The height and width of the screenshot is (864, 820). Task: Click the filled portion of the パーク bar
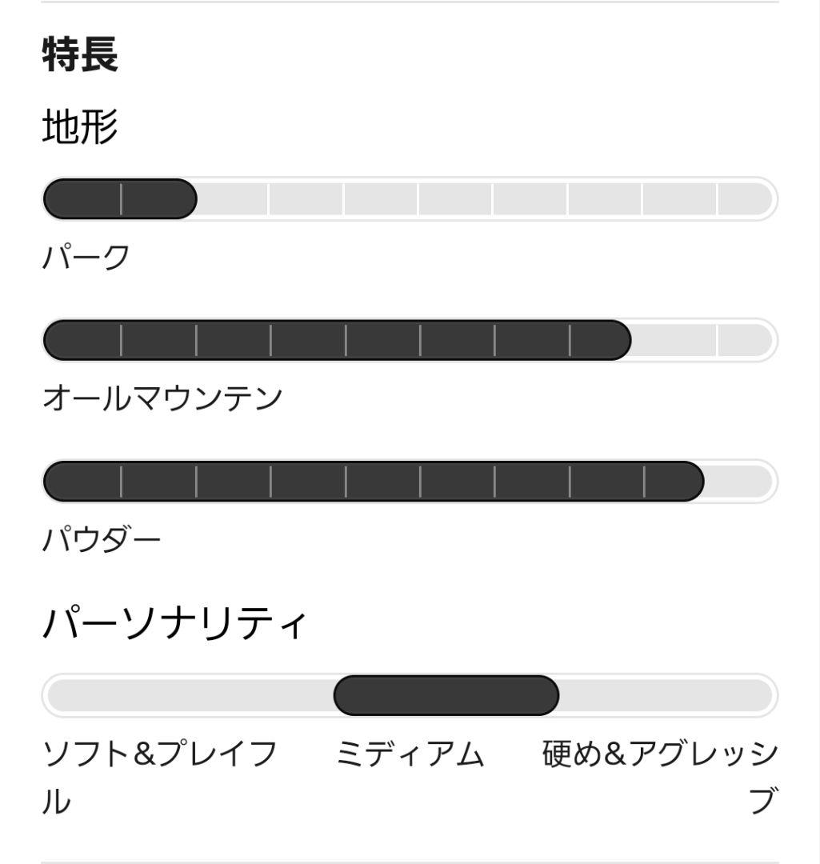click(x=120, y=199)
